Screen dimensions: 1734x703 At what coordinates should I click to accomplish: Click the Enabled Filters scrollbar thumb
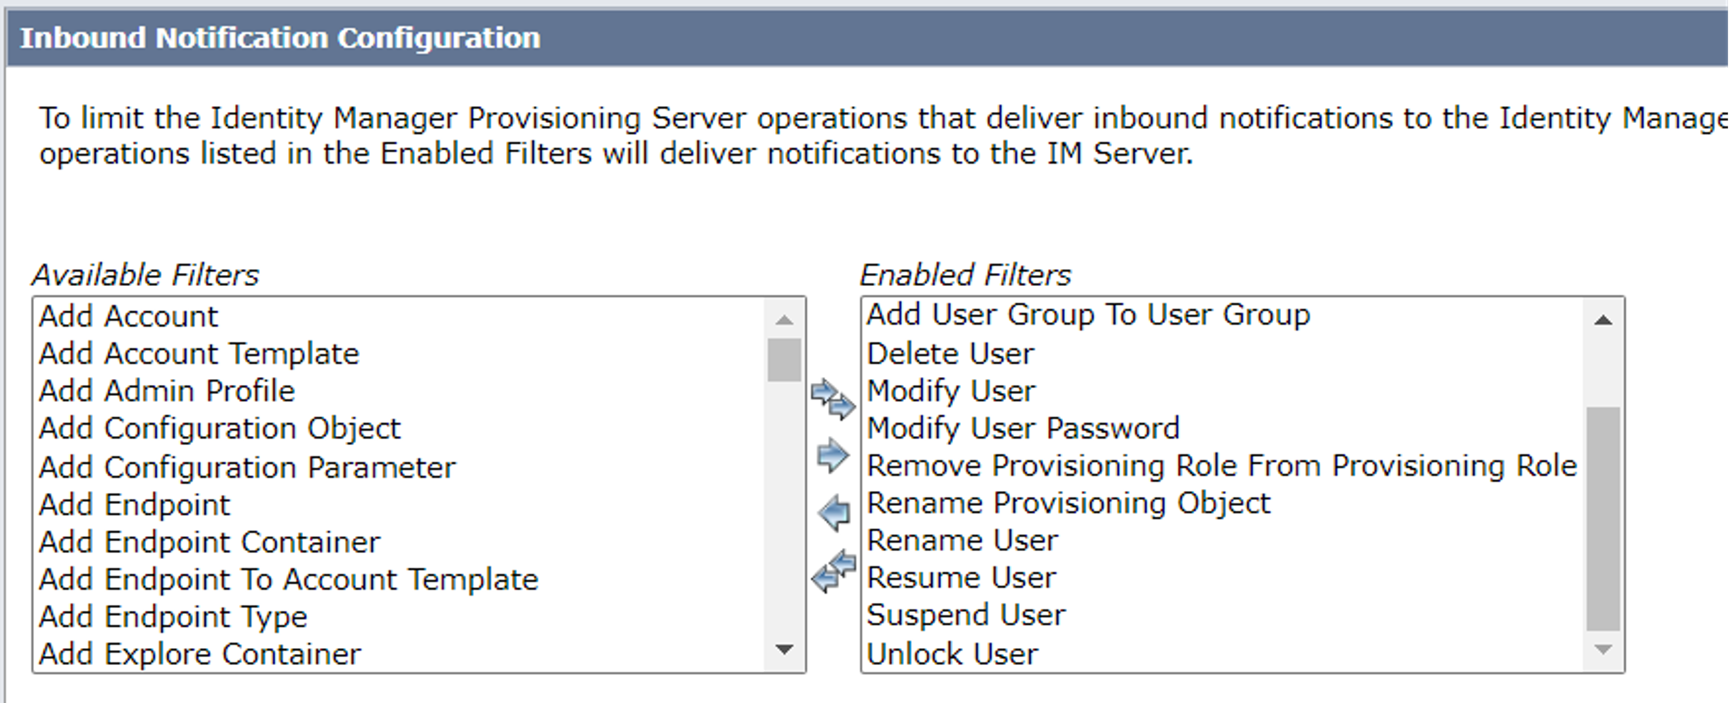tap(1602, 518)
